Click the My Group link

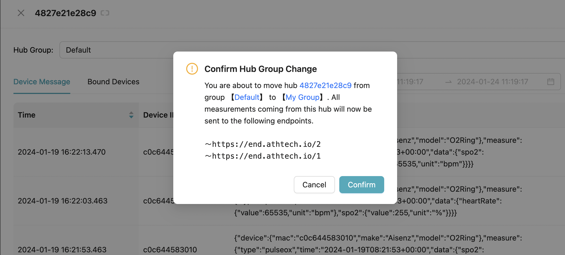click(x=302, y=97)
